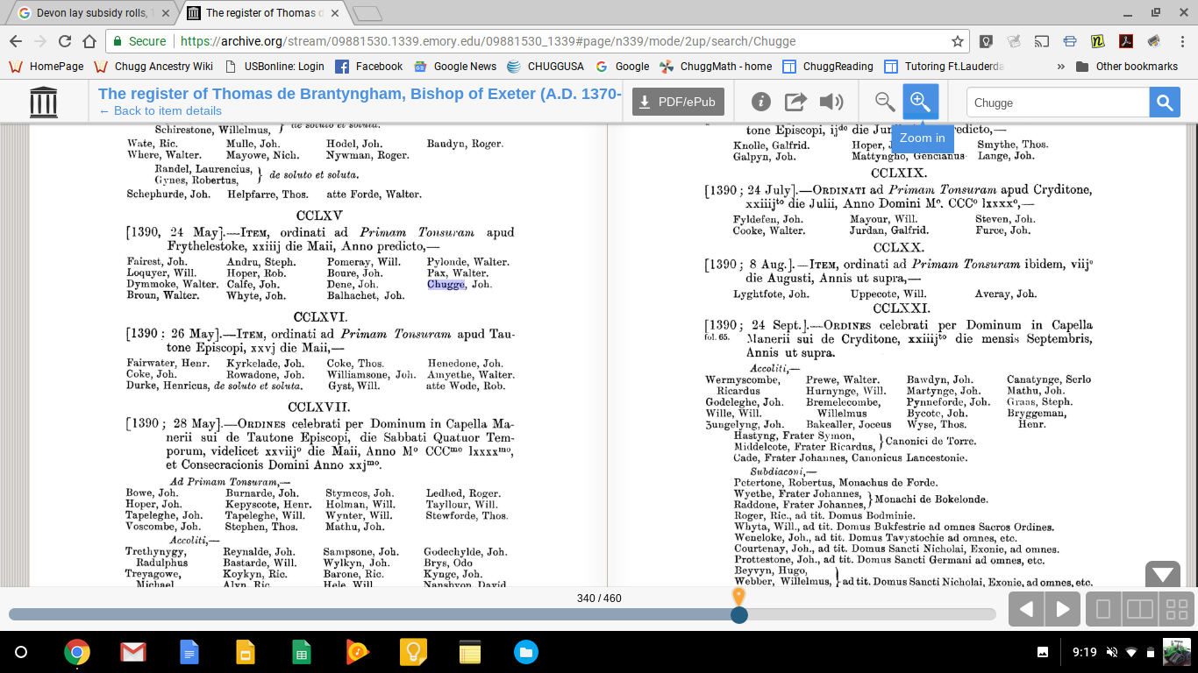Open Google Play Music from the shelf
The height and width of the screenshot is (673, 1198).
358,652
